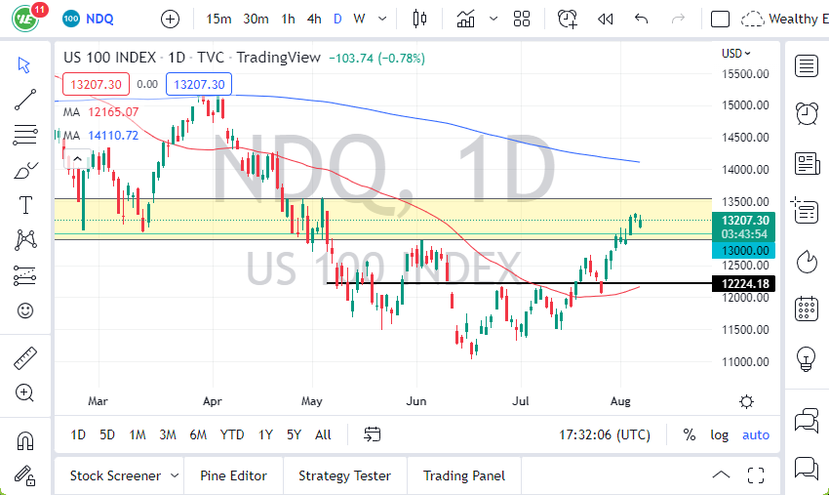
Task: Open the USD currency dropdown
Action: (x=736, y=54)
